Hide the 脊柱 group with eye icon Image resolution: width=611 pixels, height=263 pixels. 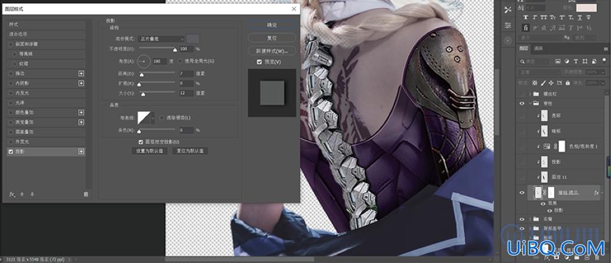(522, 104)
